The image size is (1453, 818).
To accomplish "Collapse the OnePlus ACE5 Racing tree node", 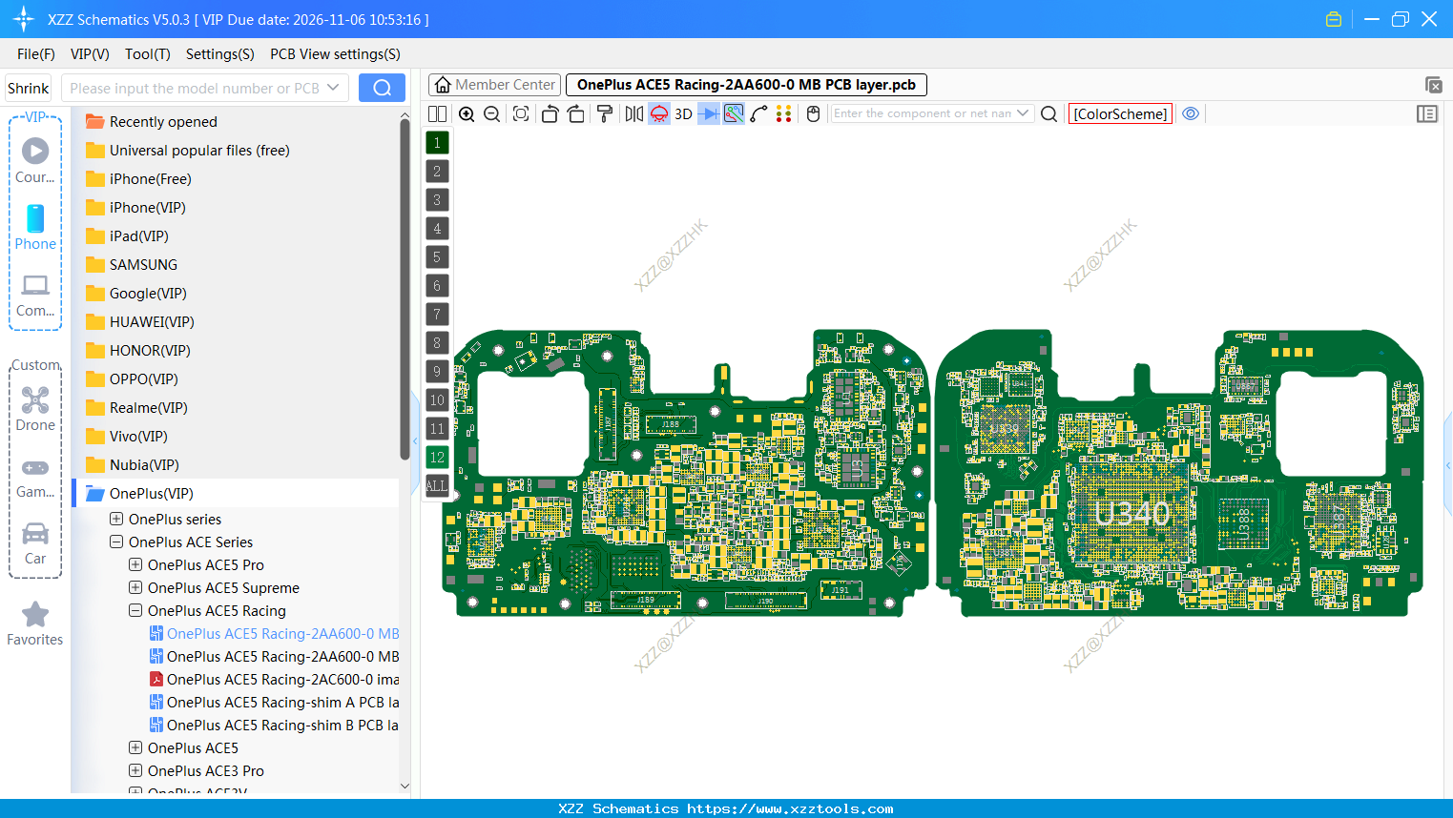I will [x=135, y=610].
